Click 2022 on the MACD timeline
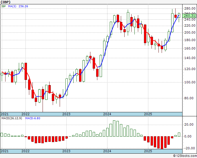This screenshot has height=158, width=197. pyautogui.click(x=25, y=151)
